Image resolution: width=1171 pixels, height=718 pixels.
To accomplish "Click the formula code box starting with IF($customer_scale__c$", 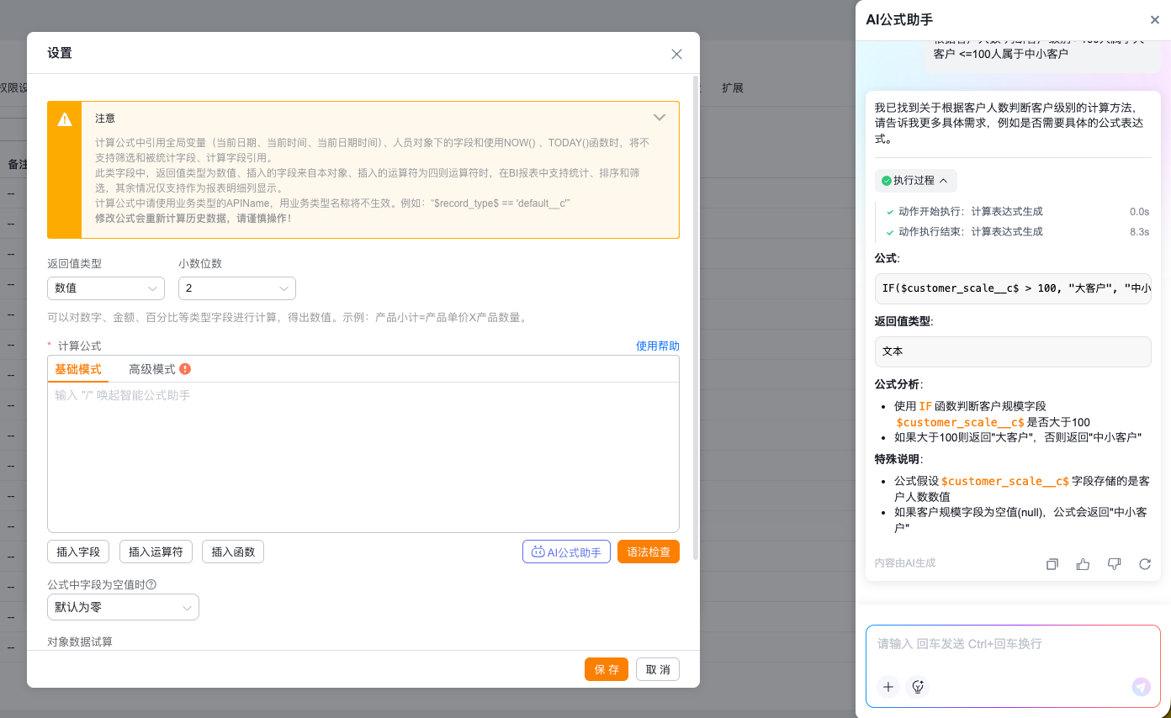I will coord(1013,288).
